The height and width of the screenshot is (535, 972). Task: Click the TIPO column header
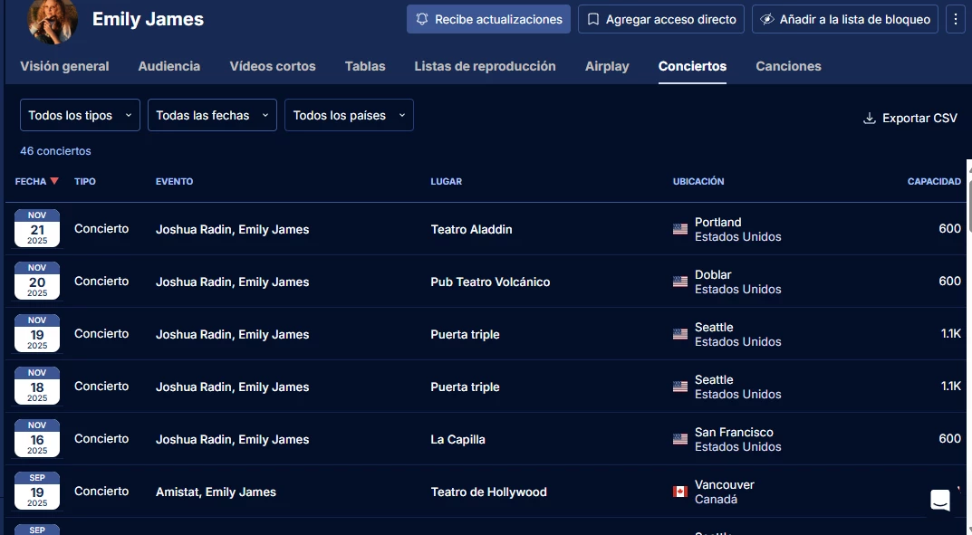85,181
